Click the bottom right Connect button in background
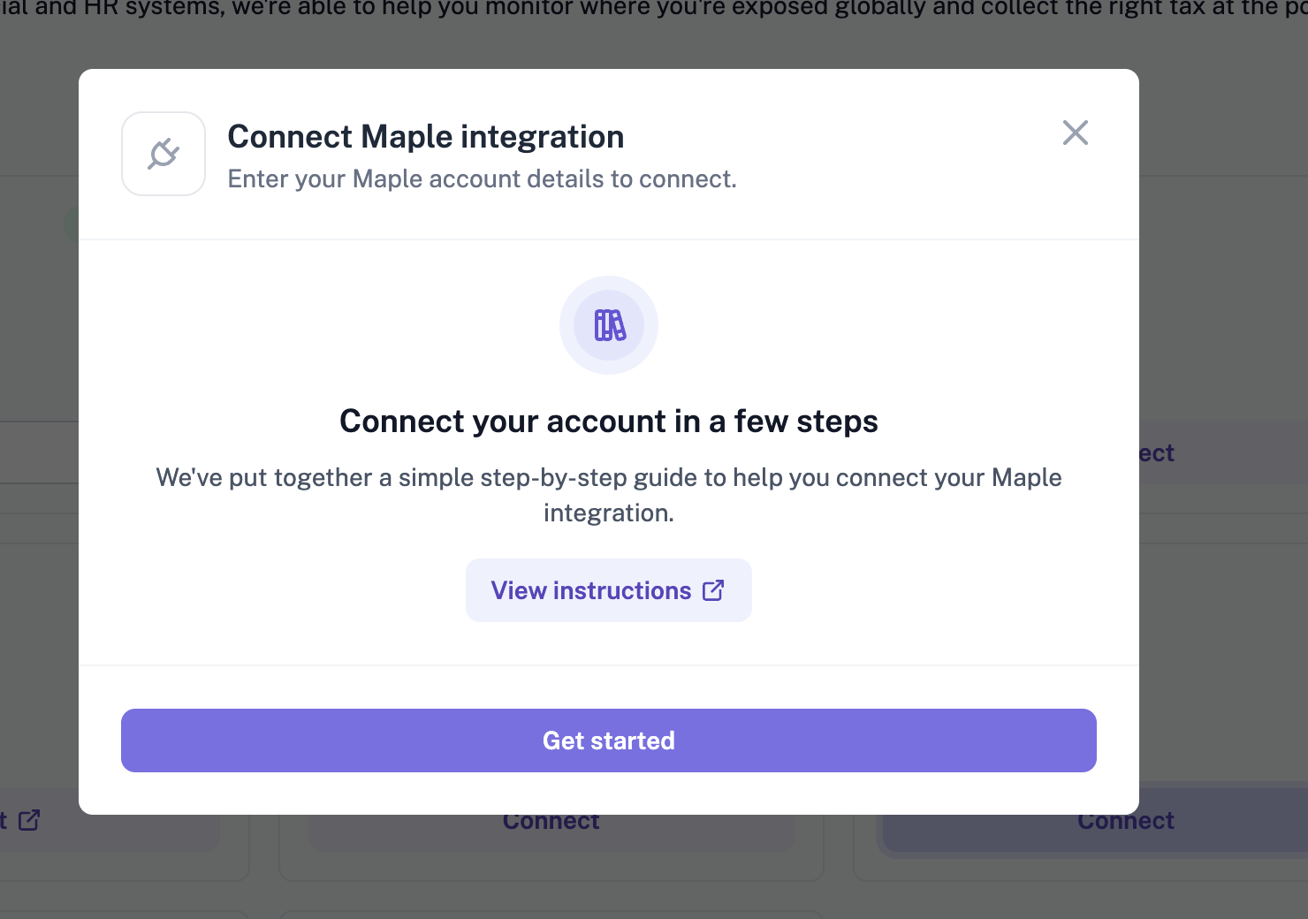Screen dimensions: 1308x919 (x=1125, y=824)
